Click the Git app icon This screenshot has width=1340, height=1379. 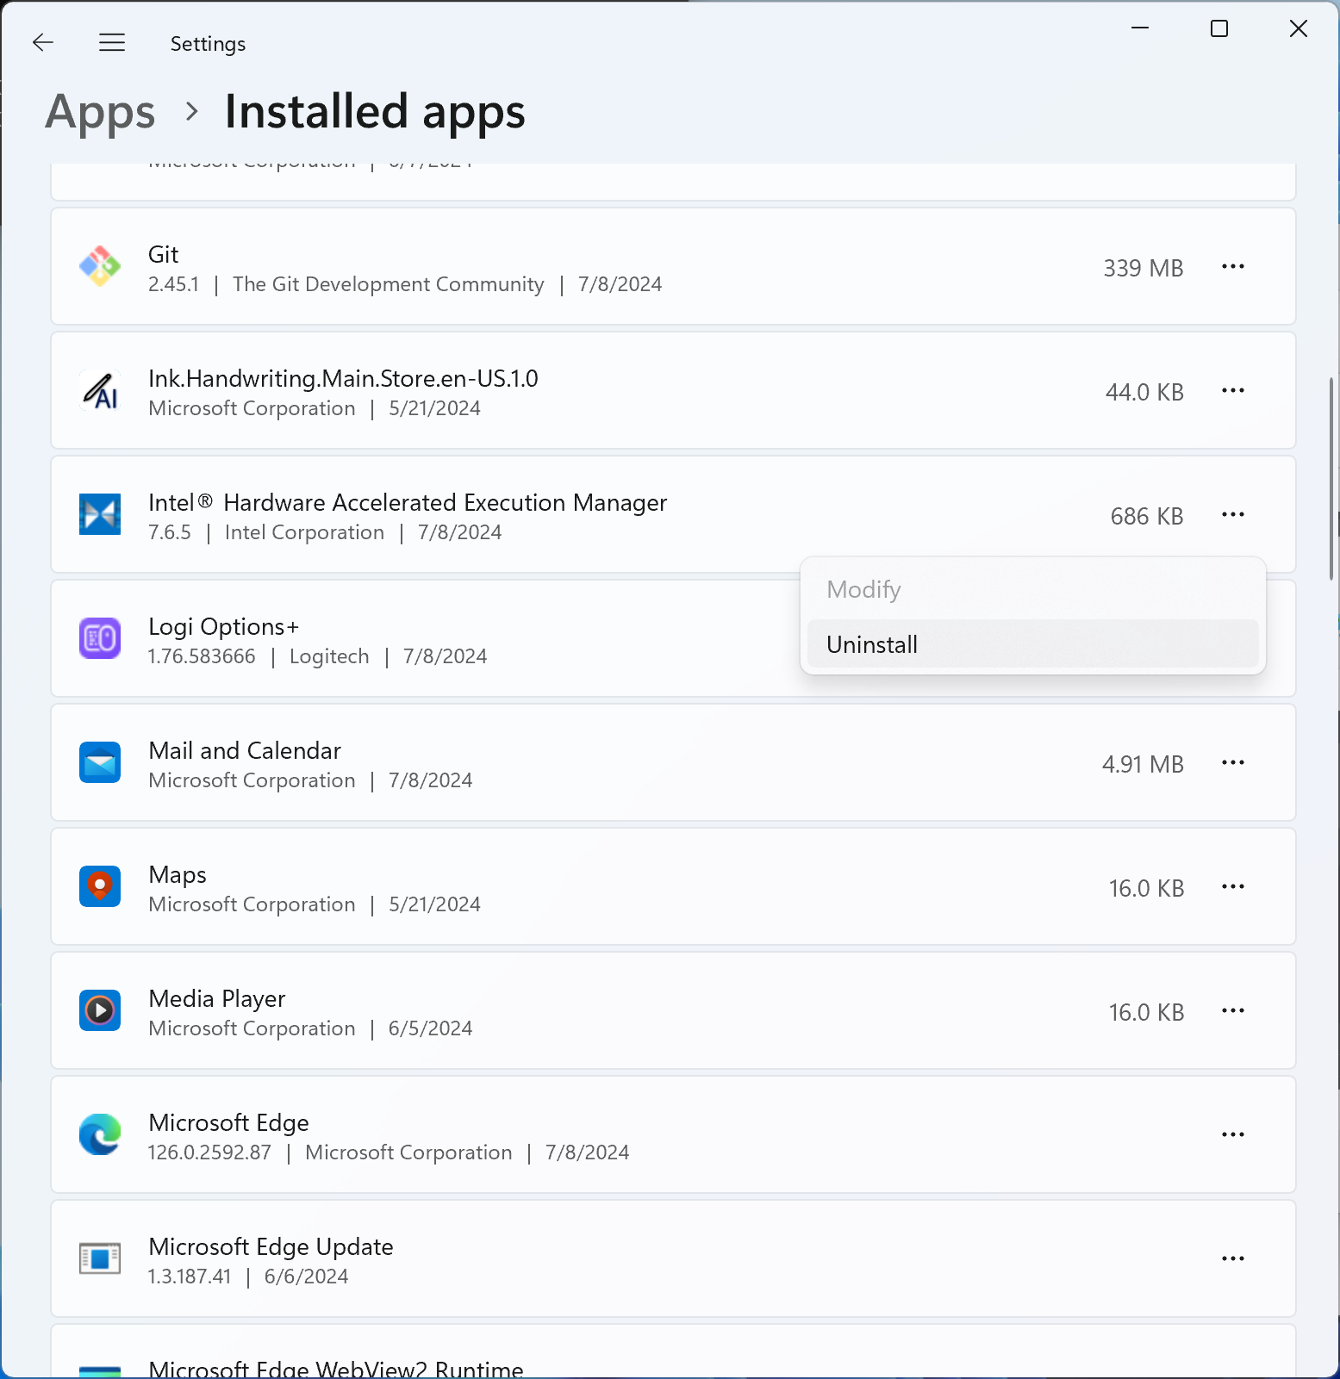(x=100, y=267)
